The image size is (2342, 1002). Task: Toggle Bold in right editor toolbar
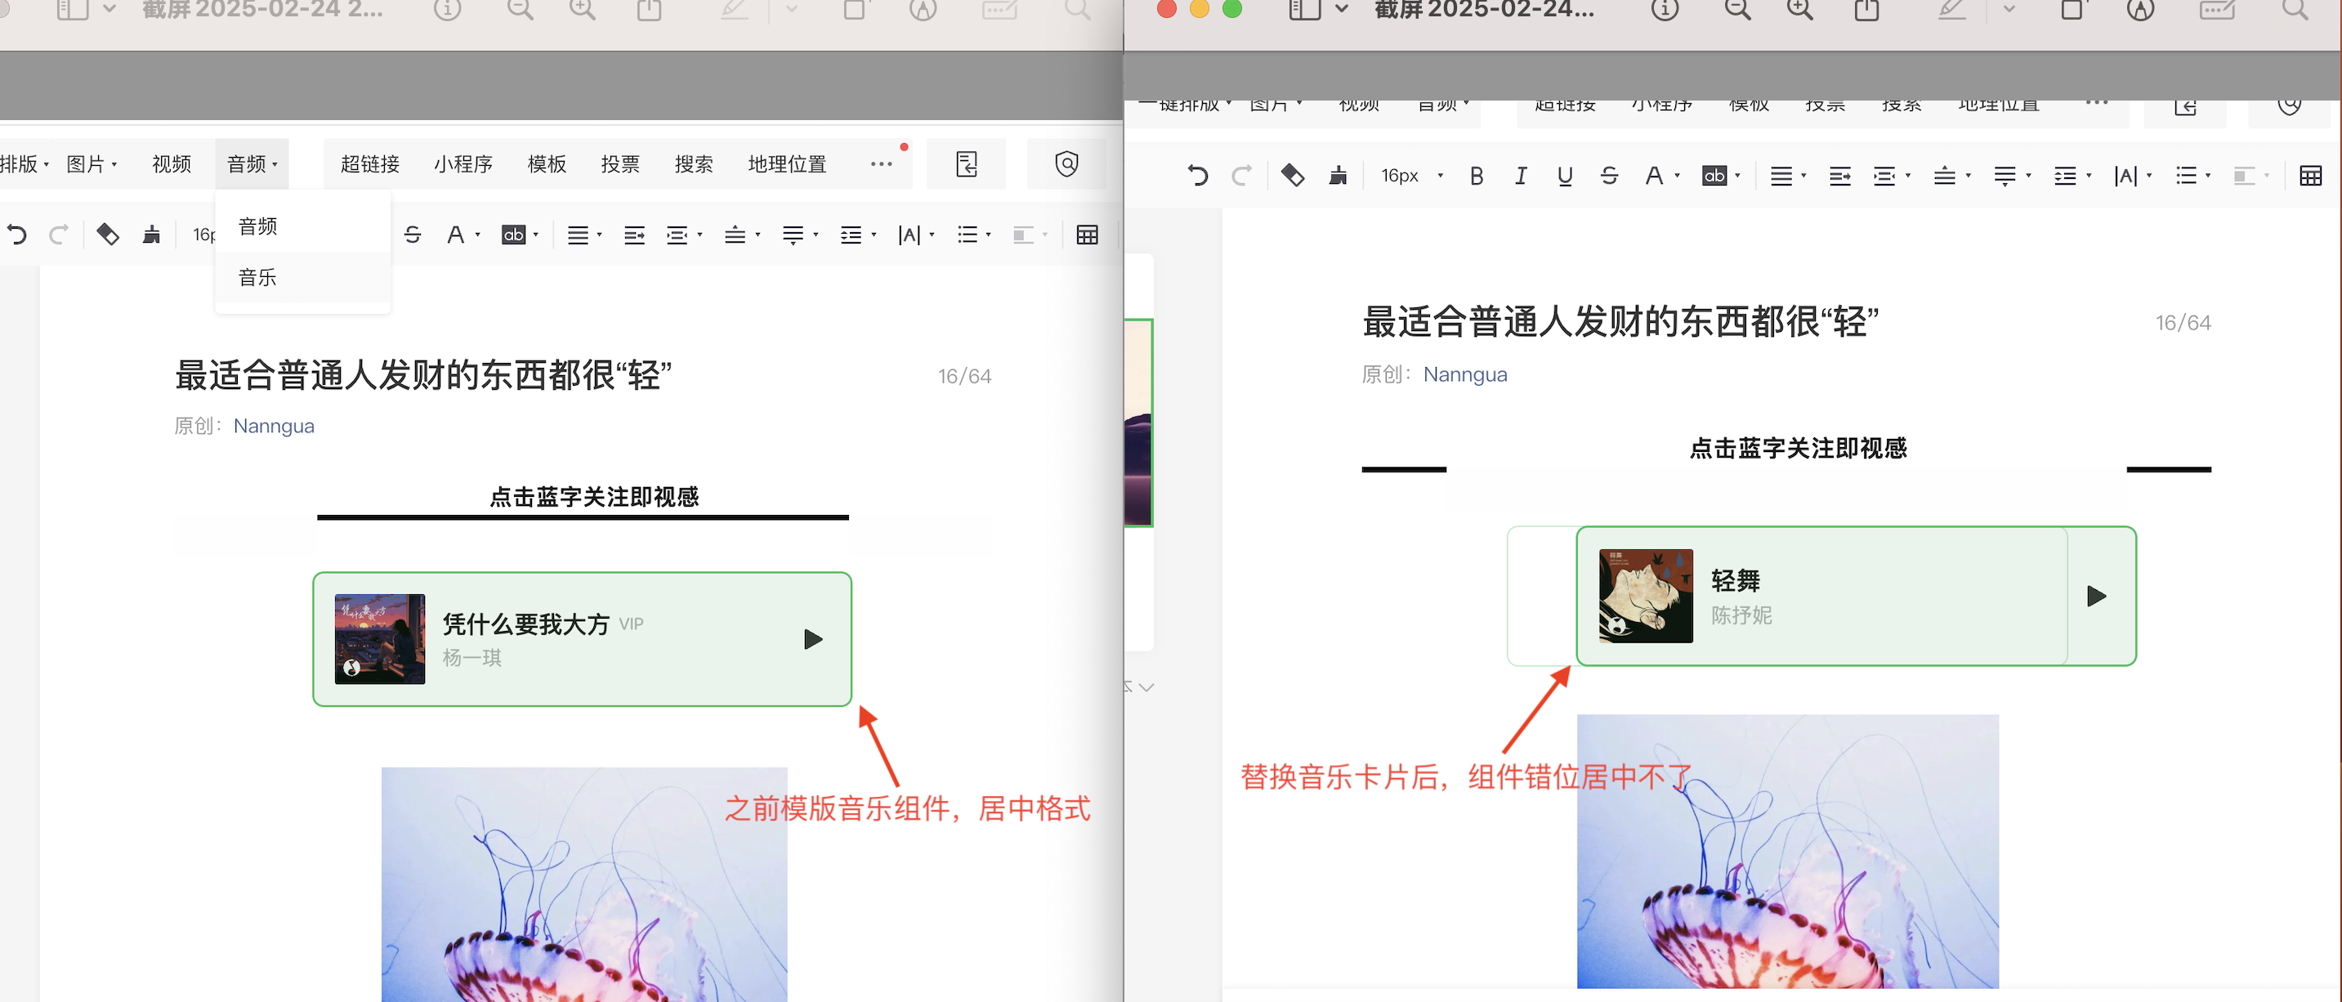pyautogui.click(x=1477, y=176)
